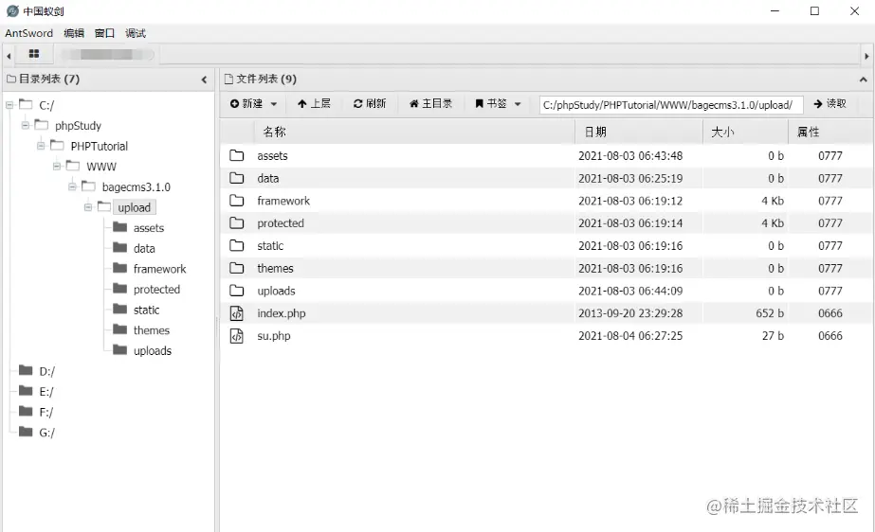Refresh the file list with 刷新
Viewport: 875px width, 532px height.
click(x=370, y=103)
